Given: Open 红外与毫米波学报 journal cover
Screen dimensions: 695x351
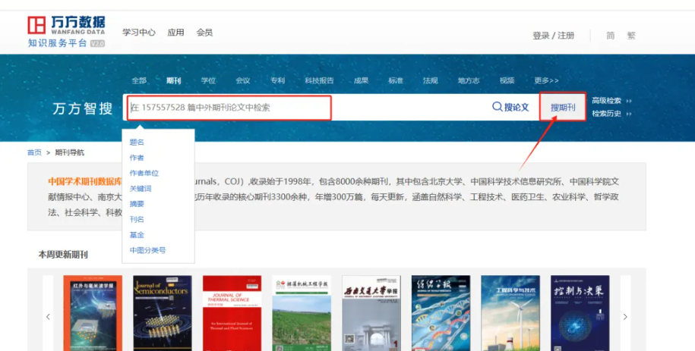Looking at the screenshot, I should 93,313.
